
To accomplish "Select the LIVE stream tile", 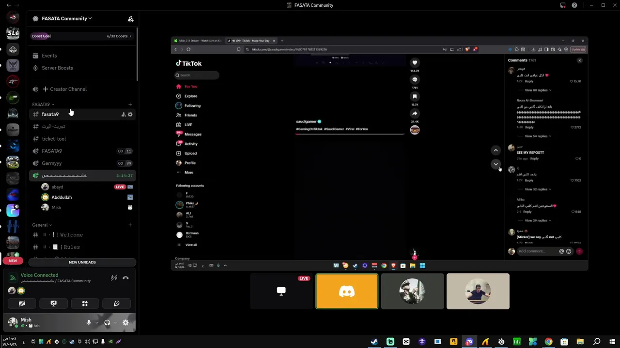I will tap(281, 291).
